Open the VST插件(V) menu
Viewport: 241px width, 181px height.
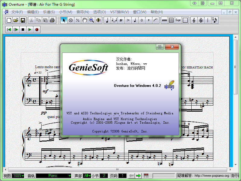(119, 12)
